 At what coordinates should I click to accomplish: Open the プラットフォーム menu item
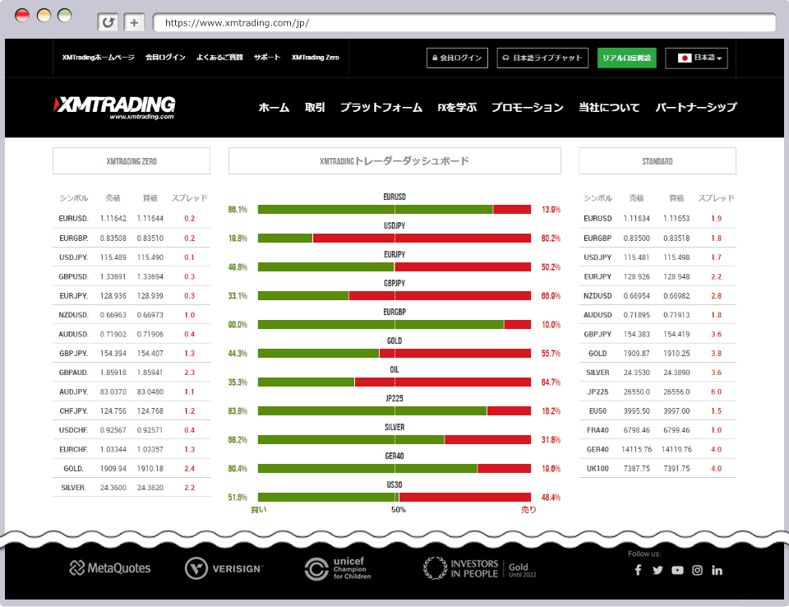[381, 107]
